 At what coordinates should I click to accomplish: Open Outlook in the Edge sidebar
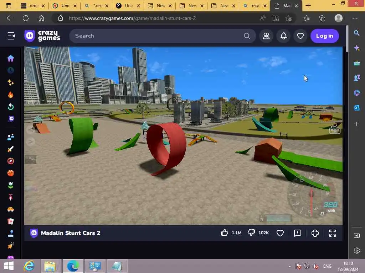[x=356, y=108]
